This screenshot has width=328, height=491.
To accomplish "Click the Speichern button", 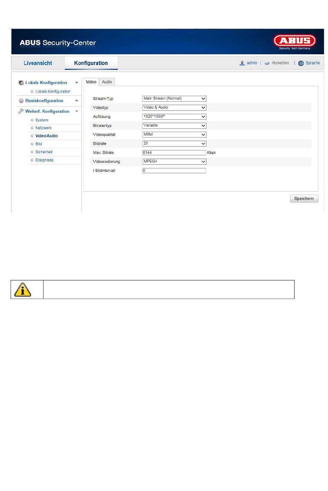I will [x=304, y=198].
